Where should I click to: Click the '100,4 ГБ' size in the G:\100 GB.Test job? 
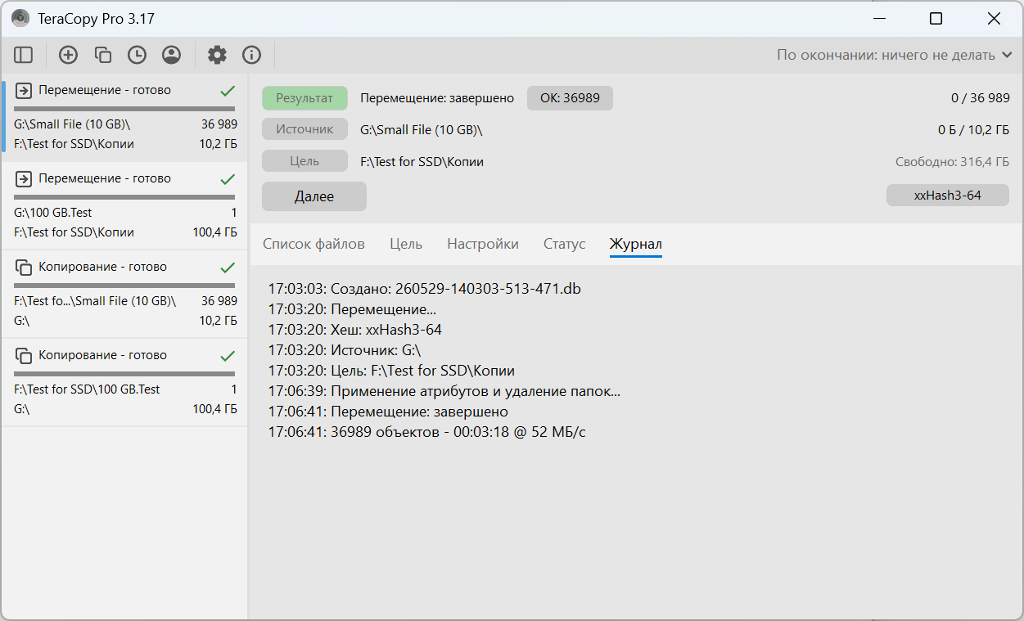pos(214,232)
